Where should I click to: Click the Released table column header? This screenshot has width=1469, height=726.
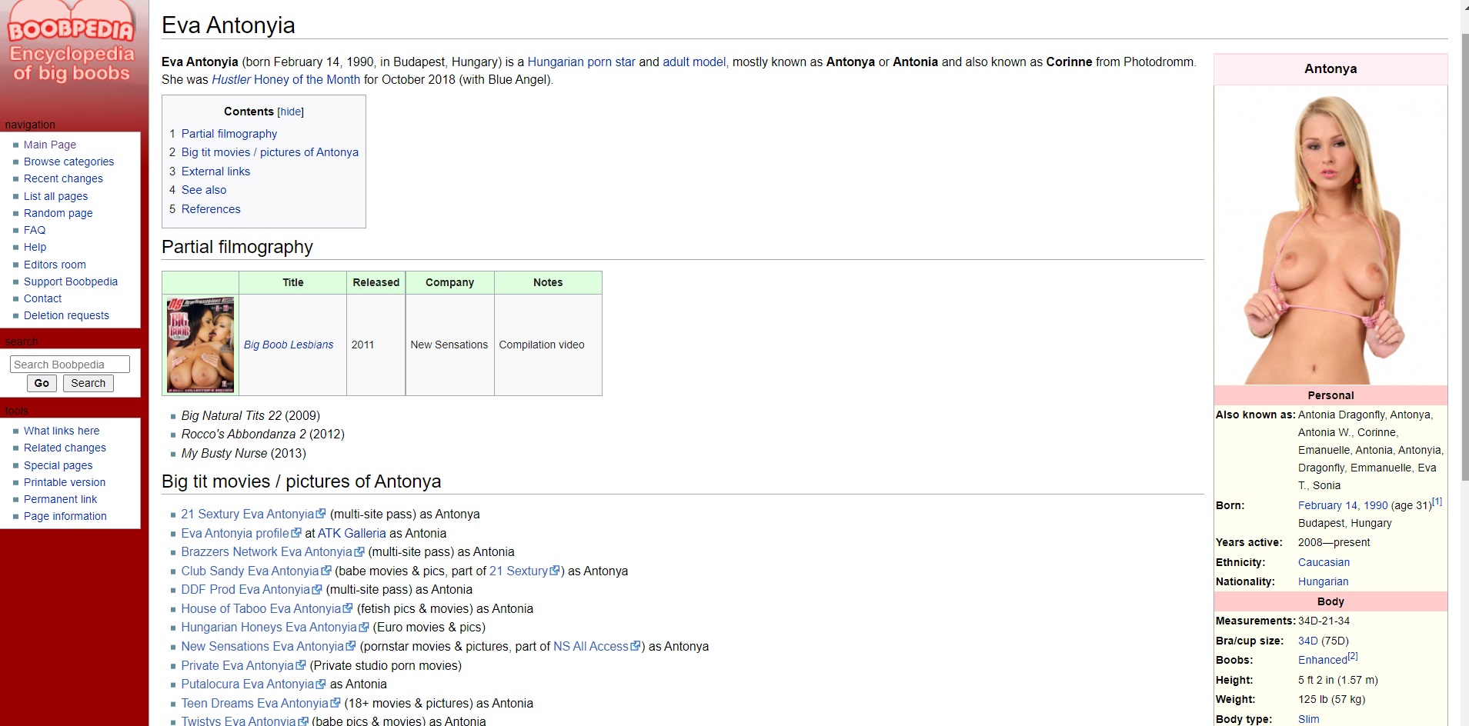coord(376,282)
